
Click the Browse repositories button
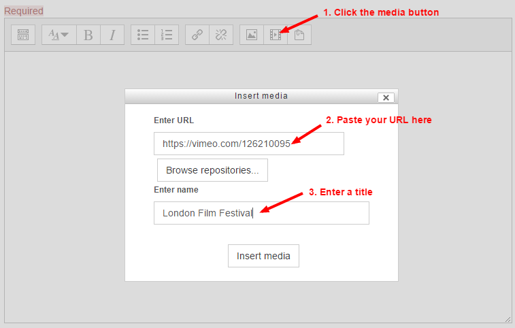(212, 170)
